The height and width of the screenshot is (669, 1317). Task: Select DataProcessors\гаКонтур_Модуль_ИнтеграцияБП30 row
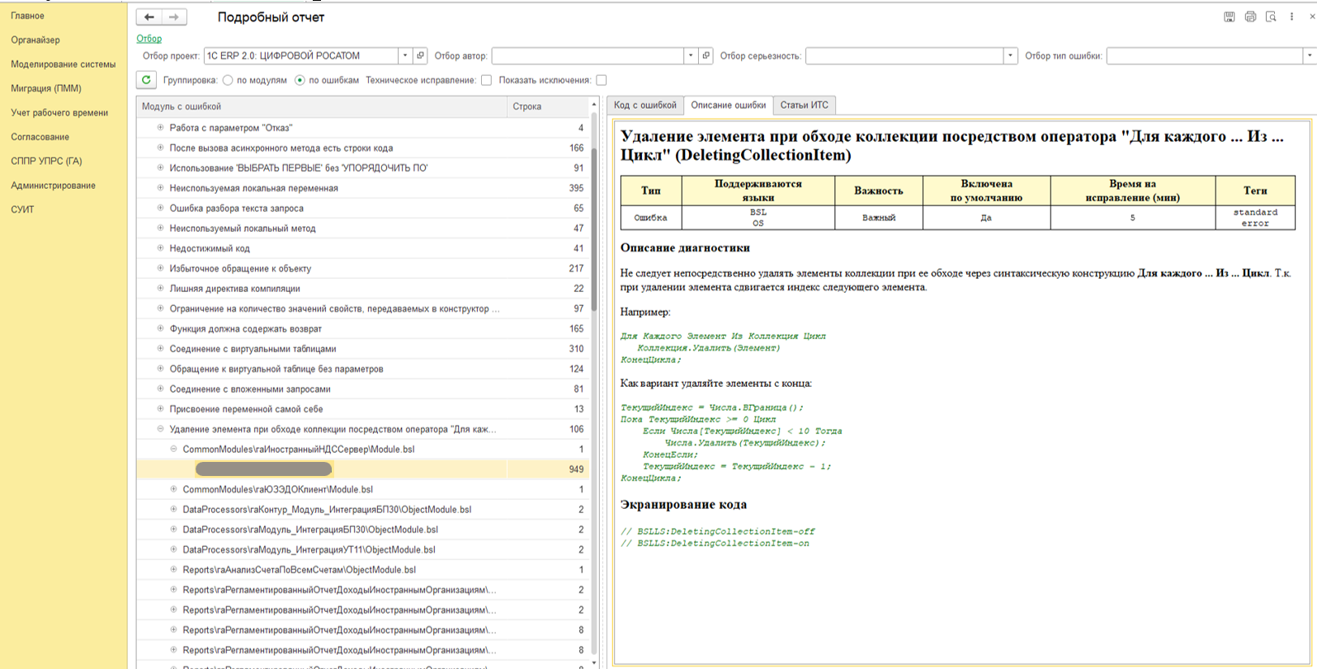point(363,509)
